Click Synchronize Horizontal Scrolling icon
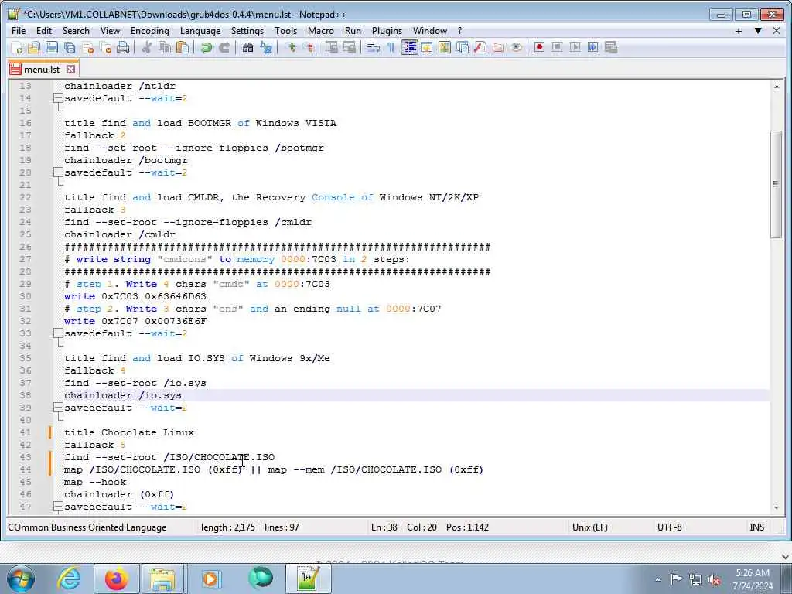 click(x=350, y=47)
